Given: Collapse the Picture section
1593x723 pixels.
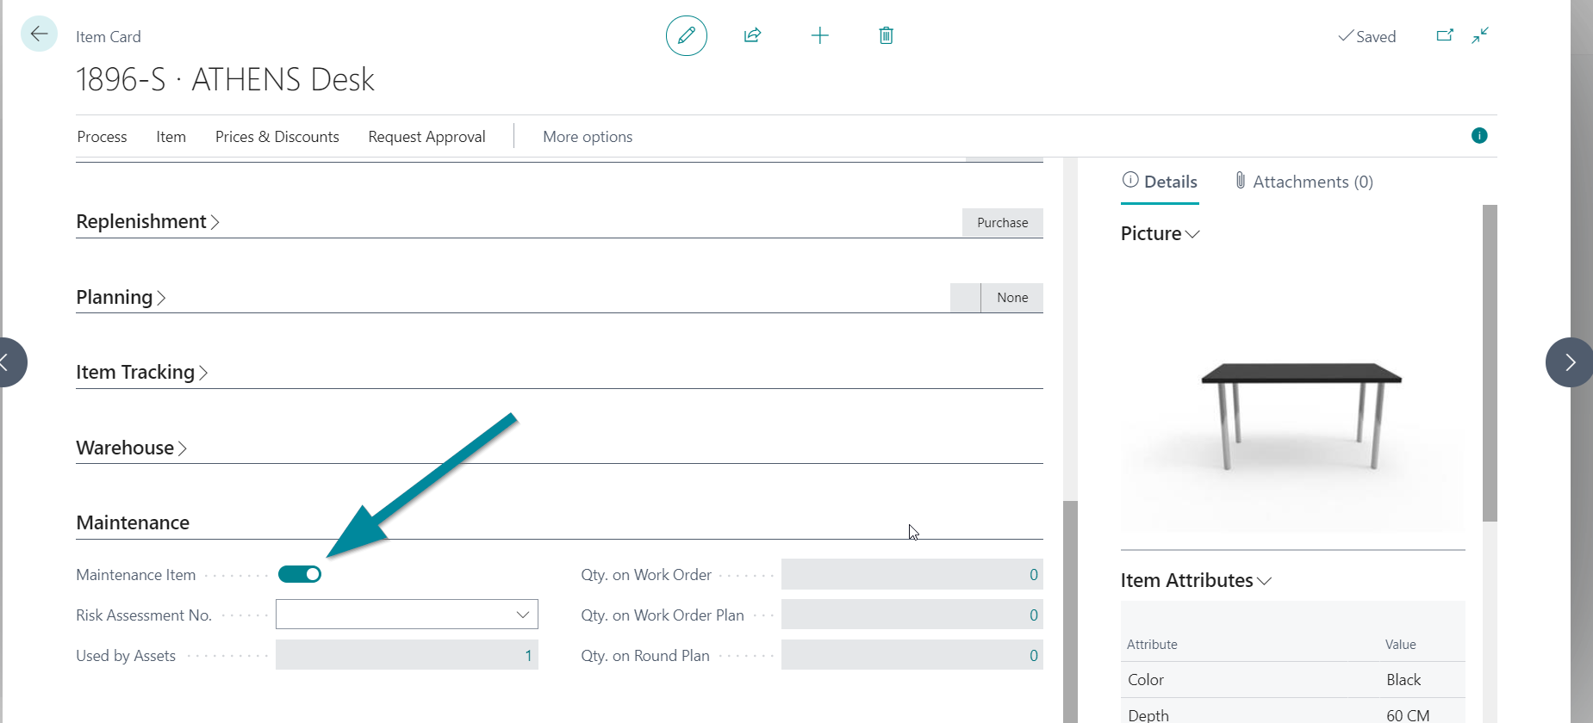Looking at the screenshot, I should point(1160,233).
